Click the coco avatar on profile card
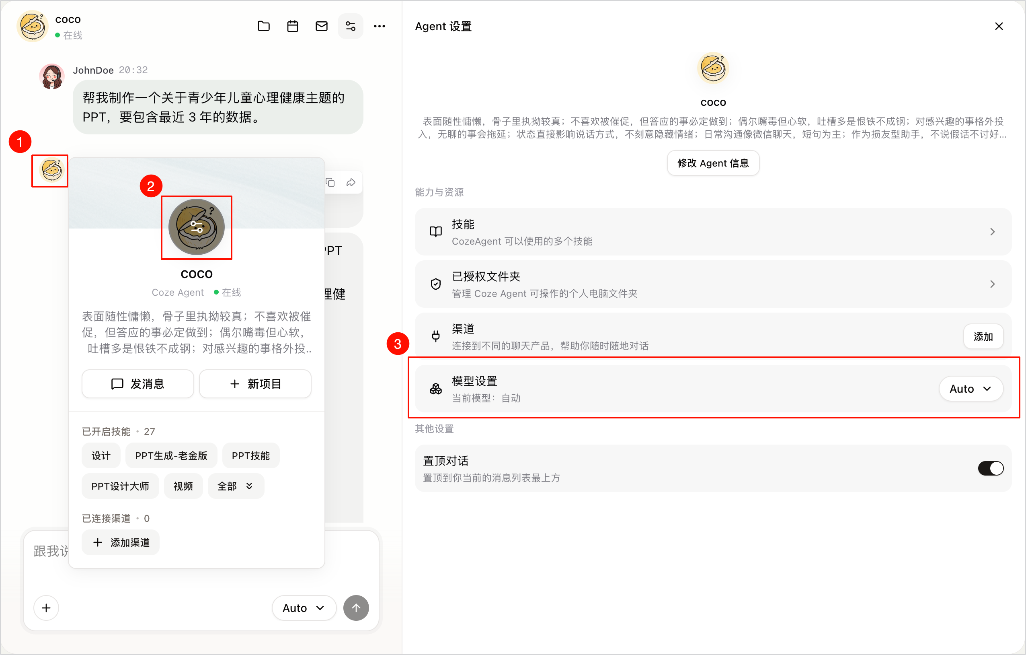Screen dimensions: 1026x655 click(x=197, y=227)
